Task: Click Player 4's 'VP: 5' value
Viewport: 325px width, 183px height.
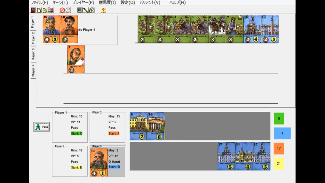Action: (x=74, y=156)
